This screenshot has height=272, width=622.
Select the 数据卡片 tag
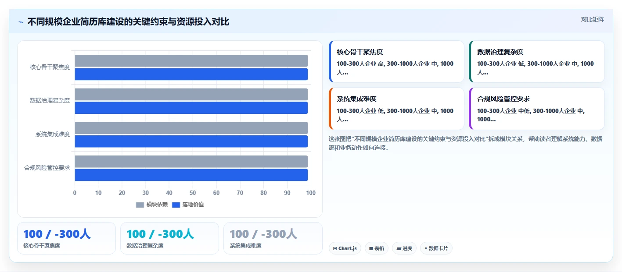[x=436, y=248]
